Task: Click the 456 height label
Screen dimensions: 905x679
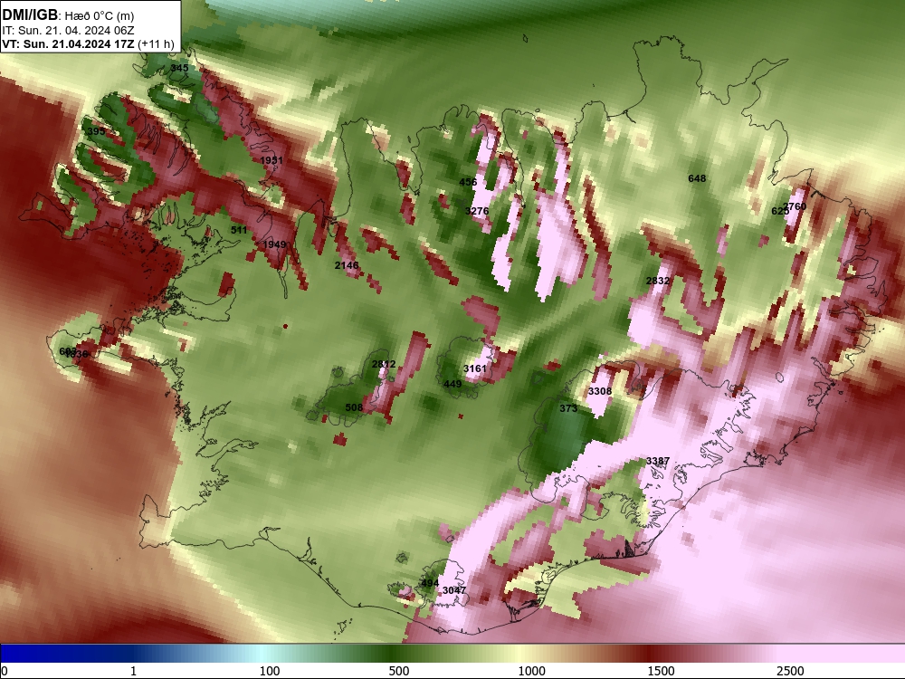Action: [x=468, y=182]
